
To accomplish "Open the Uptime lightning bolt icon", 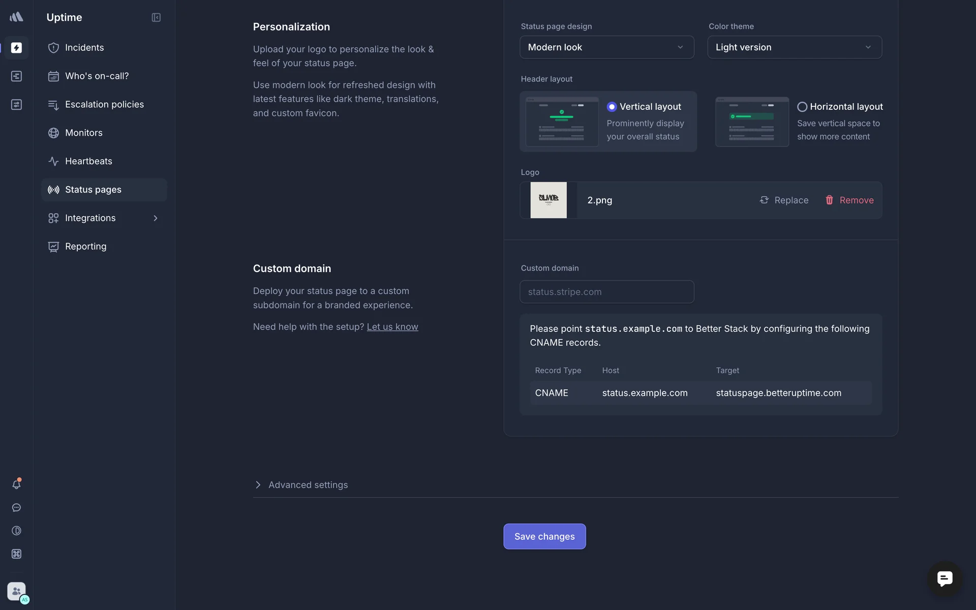I will (x=16, y=48).
